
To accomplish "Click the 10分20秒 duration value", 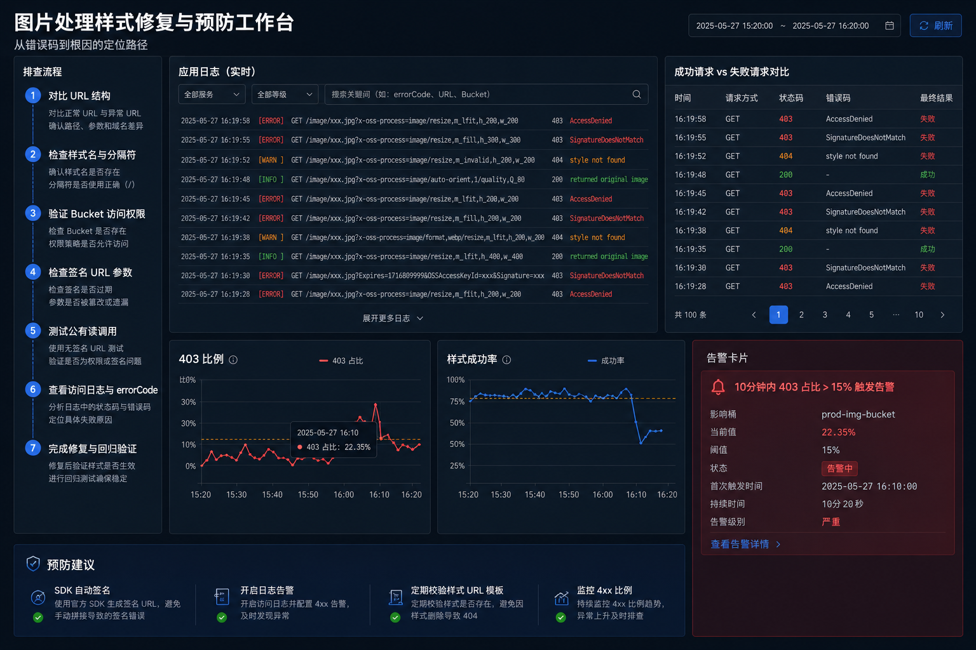I will click(x=843, y=504).
